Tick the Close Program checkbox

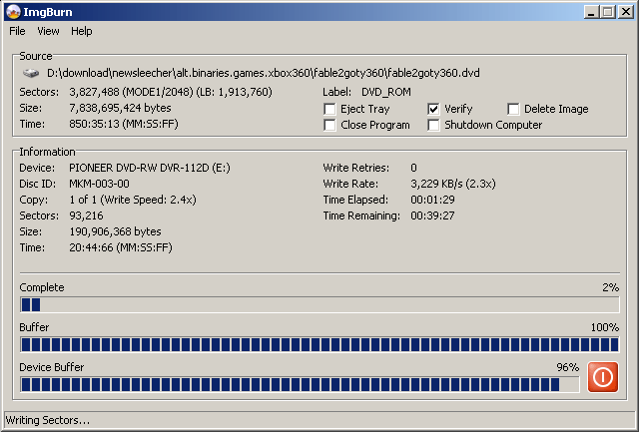[x=329, y=125]
